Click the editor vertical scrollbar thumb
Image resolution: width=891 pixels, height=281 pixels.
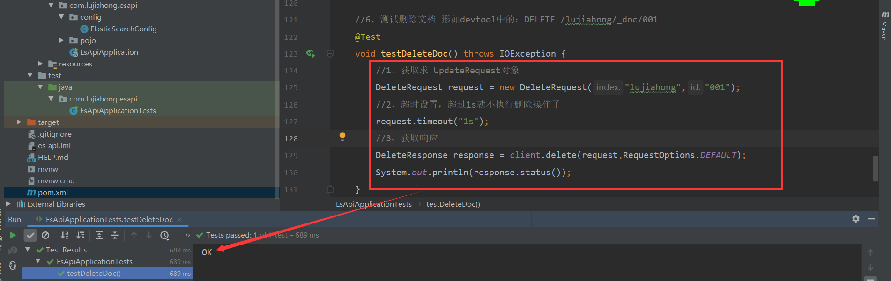[875, 168]
